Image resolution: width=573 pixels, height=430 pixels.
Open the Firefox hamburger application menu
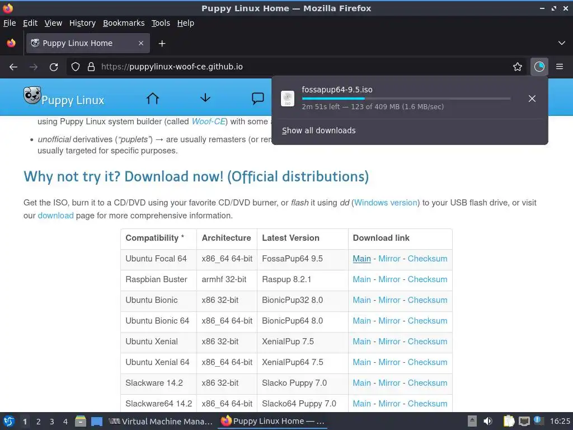[560, 67]
